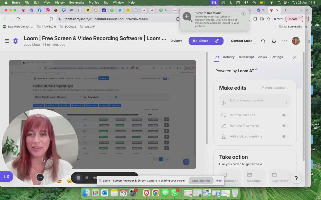Bookmark this page icon in address bar

coord(51,19)
